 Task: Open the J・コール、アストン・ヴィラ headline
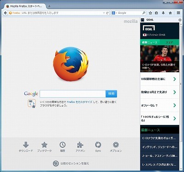pyautogui.click(x=160, y=156)
